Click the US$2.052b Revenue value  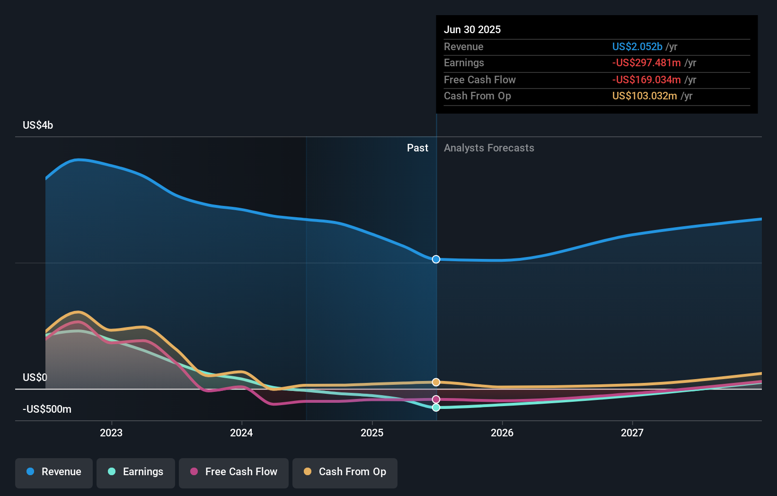[x=637, y=46]
